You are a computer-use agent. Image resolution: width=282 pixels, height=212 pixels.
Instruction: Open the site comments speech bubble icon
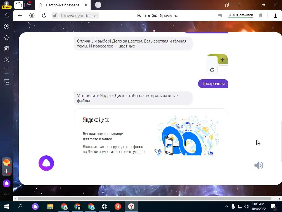pos(220,15)
